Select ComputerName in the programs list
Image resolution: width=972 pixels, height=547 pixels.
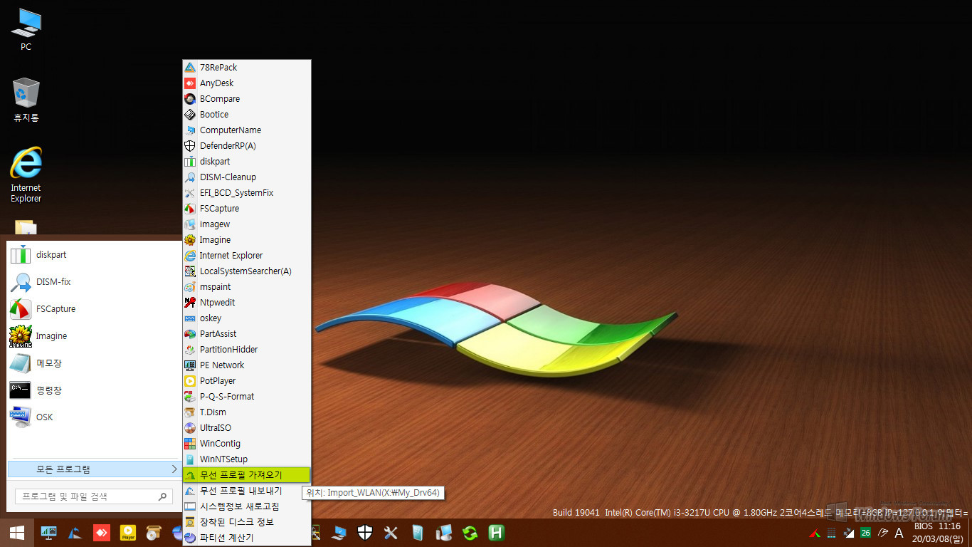pos(247,130)
